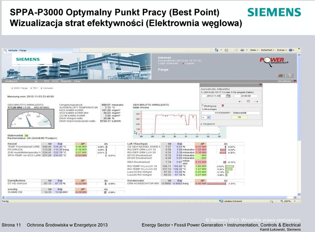Click the 'Stationarität: Ja' status text
The image size is (315, 232).
(x=18, y=135)
